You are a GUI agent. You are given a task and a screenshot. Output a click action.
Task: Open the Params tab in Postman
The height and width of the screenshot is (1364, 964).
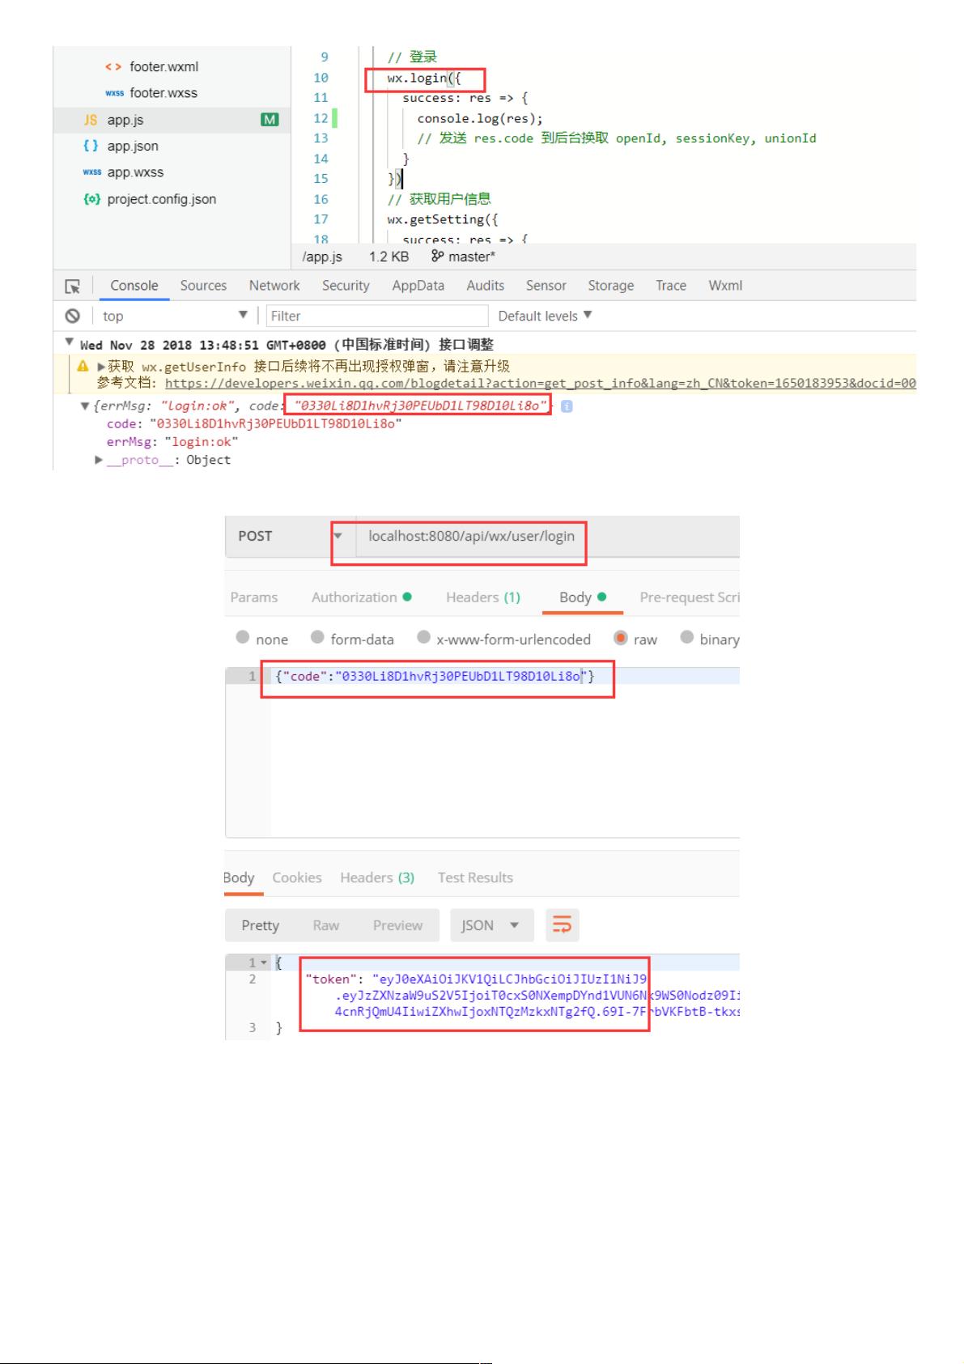pyautogui.click(x=254, y=597)
